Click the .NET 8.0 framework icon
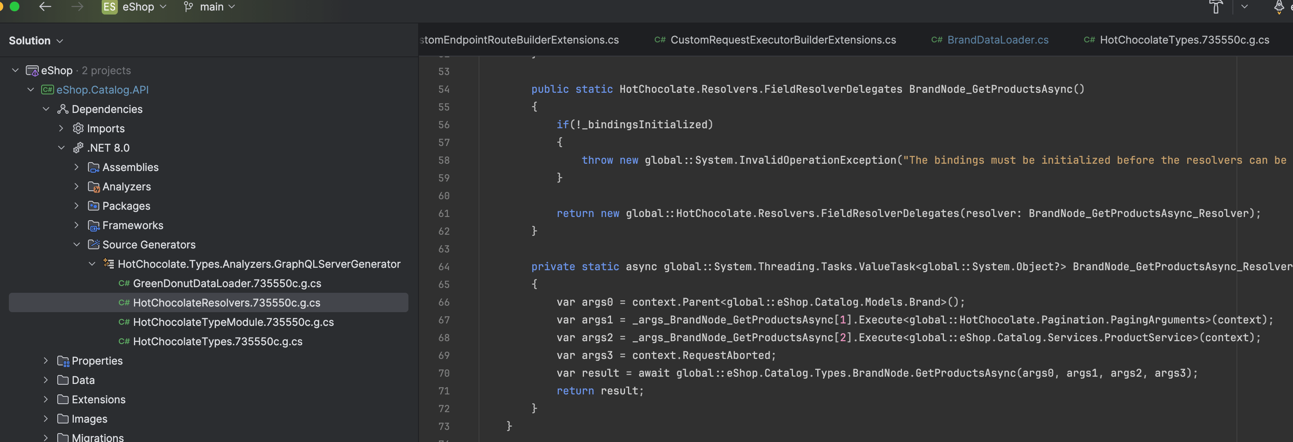 (x=78, y=148)
